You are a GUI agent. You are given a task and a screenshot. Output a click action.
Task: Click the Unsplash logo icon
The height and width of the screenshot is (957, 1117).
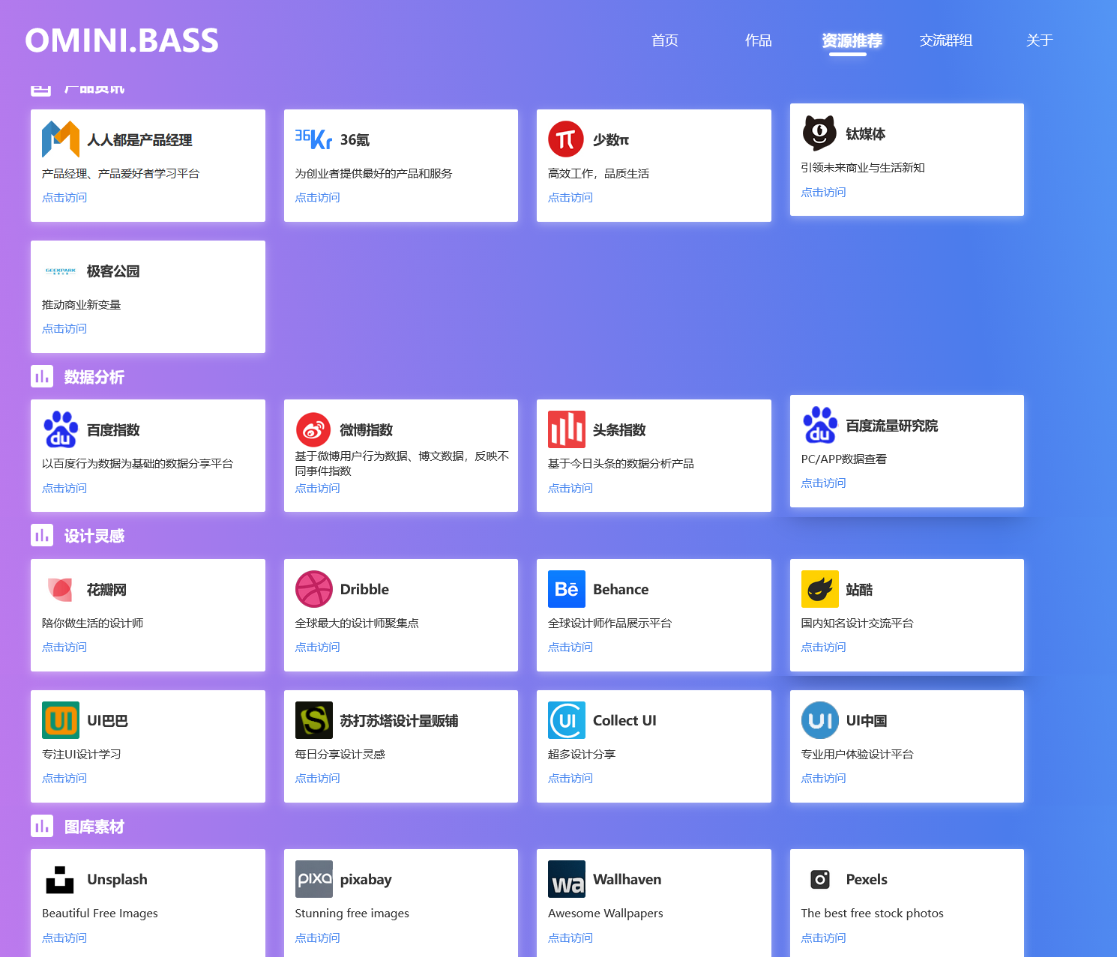pos(61,879)
